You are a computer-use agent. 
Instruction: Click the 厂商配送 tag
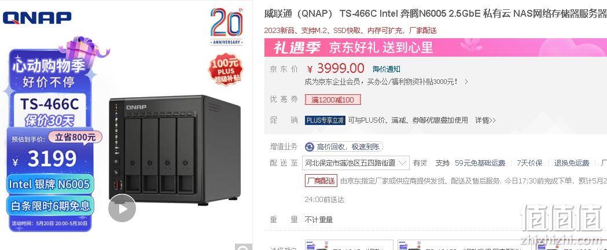(x=321, y=181)
